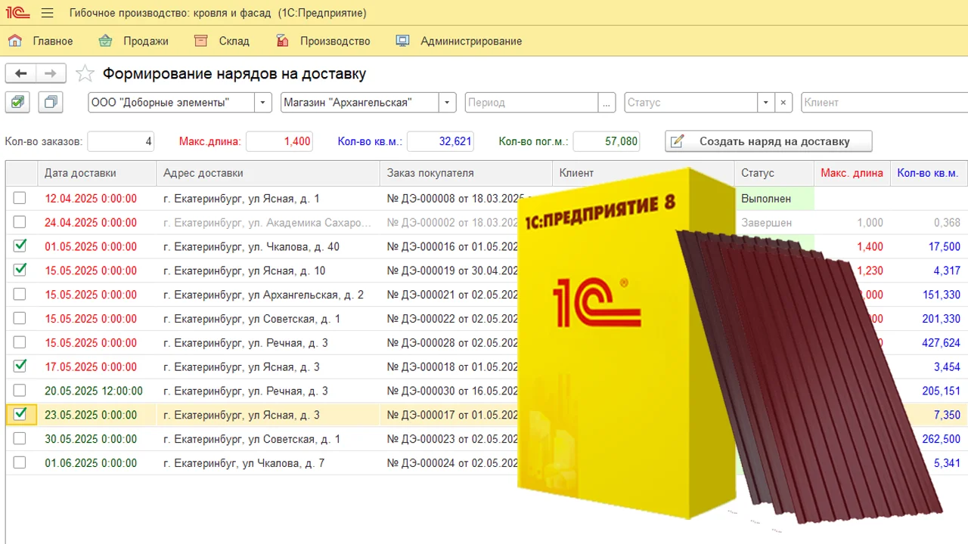
Task: Sort by Макс. длина column header
Action: click(x=852, y=173)
